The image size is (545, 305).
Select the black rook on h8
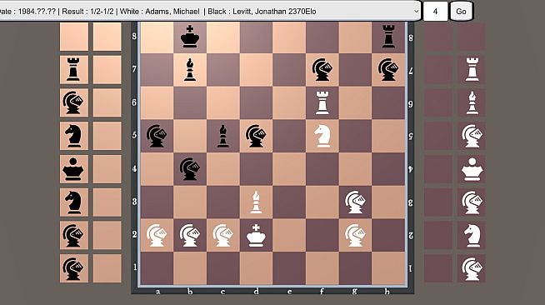388,37
